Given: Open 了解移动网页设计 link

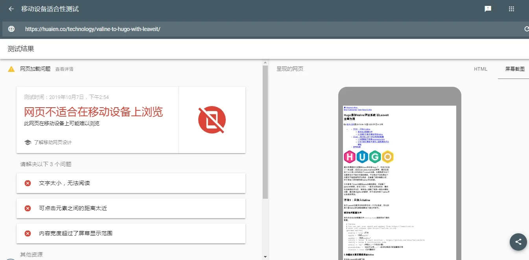Looking at the screenshot, I should [x=53, y=142].
